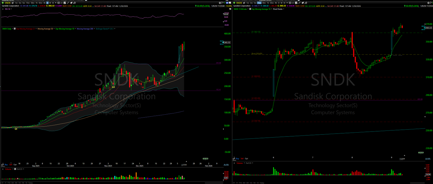Viewport: 433px width, 184px height.
Task: Click the flag icon in left chart header
Action: click(x=222, y=3)
